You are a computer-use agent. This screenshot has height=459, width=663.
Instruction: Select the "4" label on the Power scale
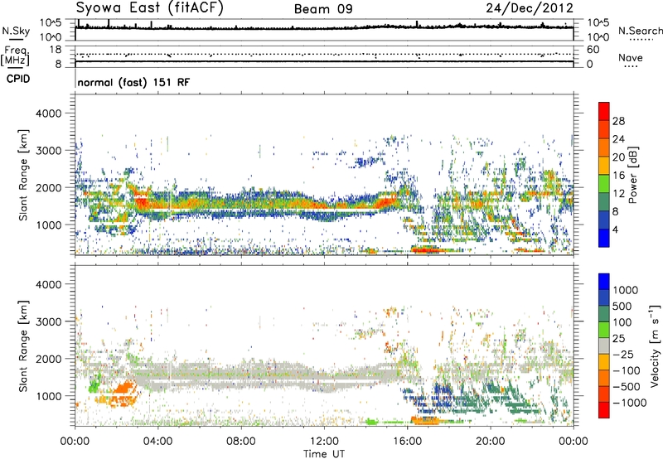point(615,229)
